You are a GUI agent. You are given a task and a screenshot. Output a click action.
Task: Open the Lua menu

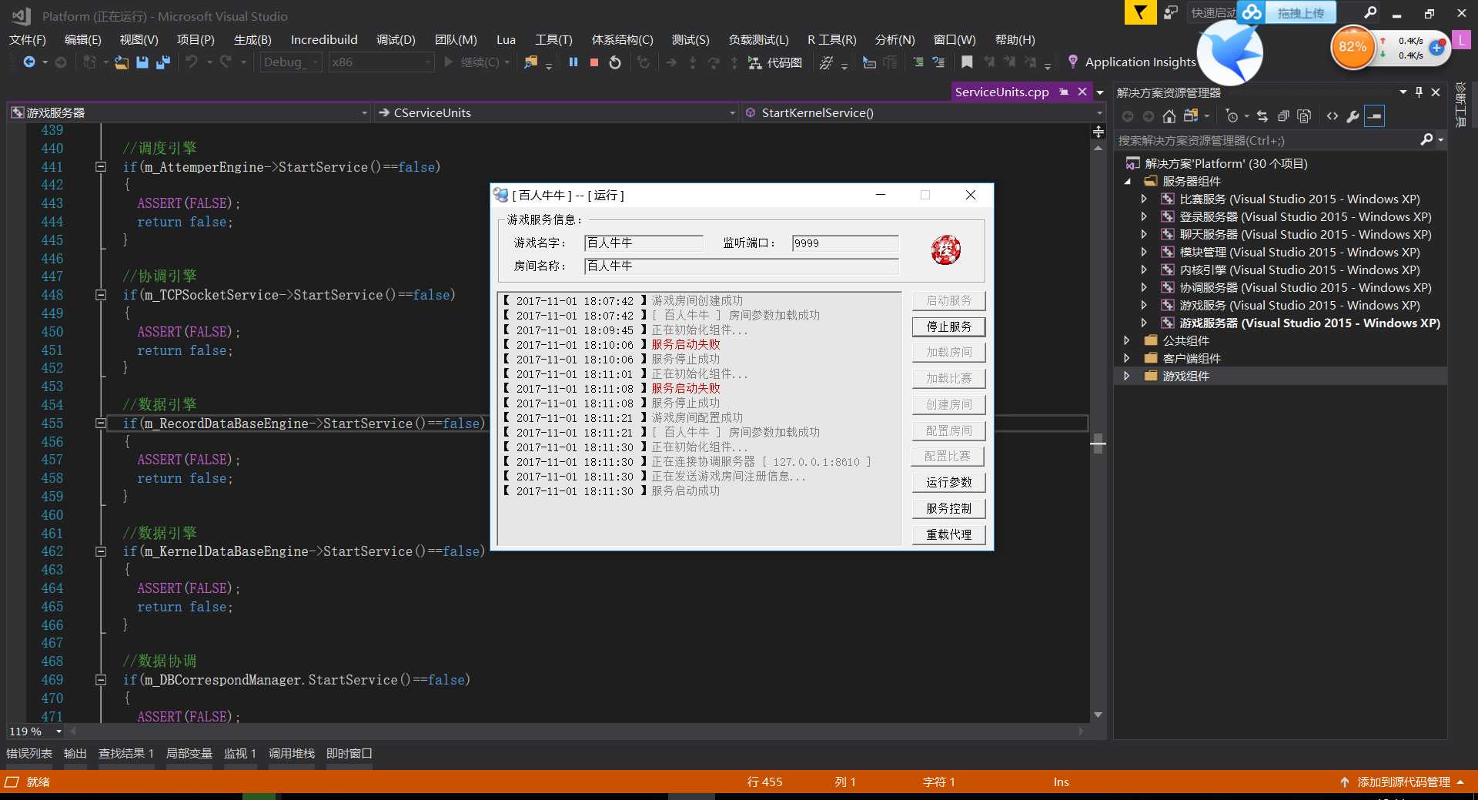coord(506,39)
